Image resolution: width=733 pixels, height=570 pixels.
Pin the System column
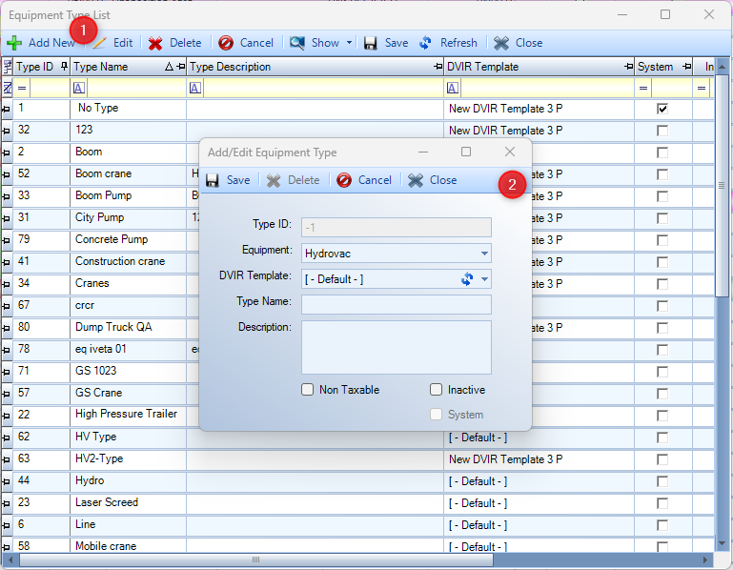[x=686, y=67]
